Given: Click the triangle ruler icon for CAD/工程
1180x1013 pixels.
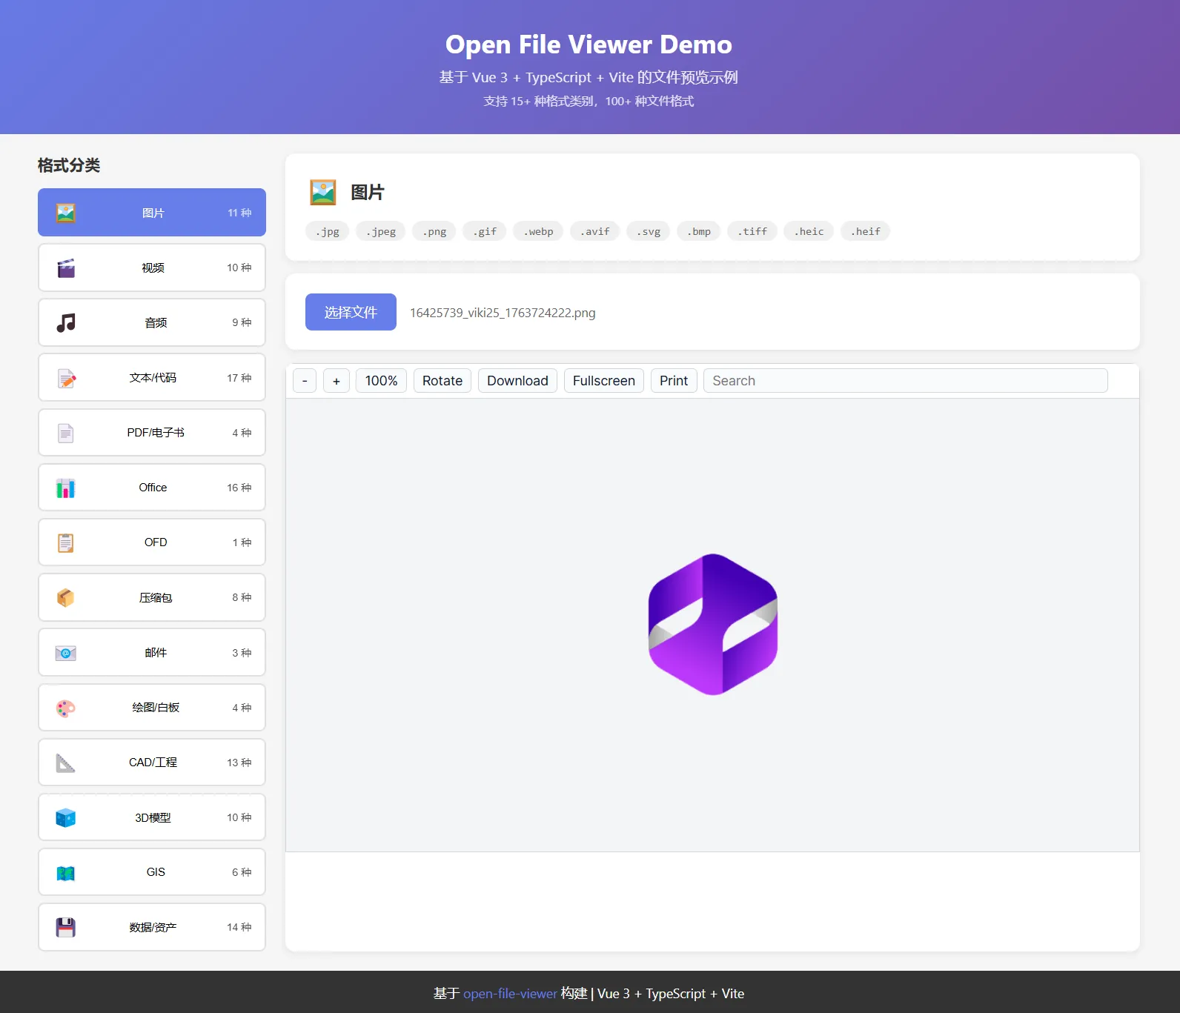Looking at the screenshot, I should point(66,763).
